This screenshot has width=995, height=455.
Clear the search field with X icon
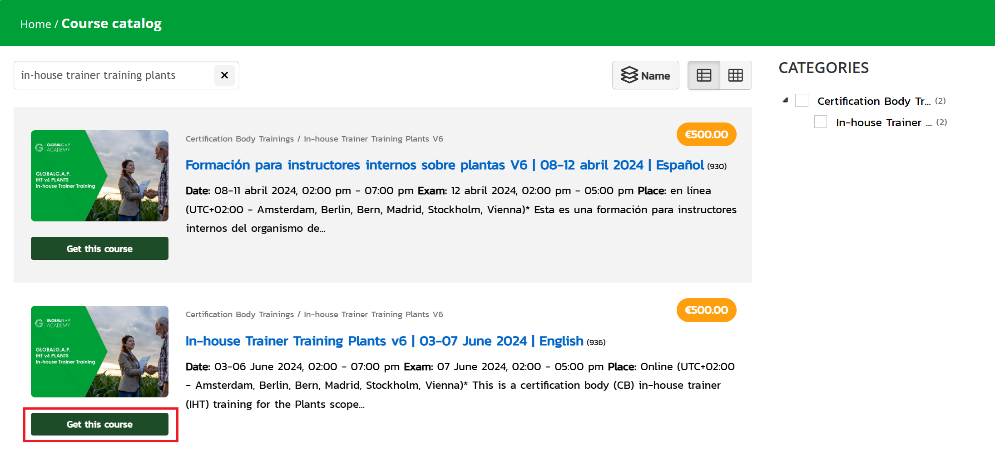tap(224, 75)
